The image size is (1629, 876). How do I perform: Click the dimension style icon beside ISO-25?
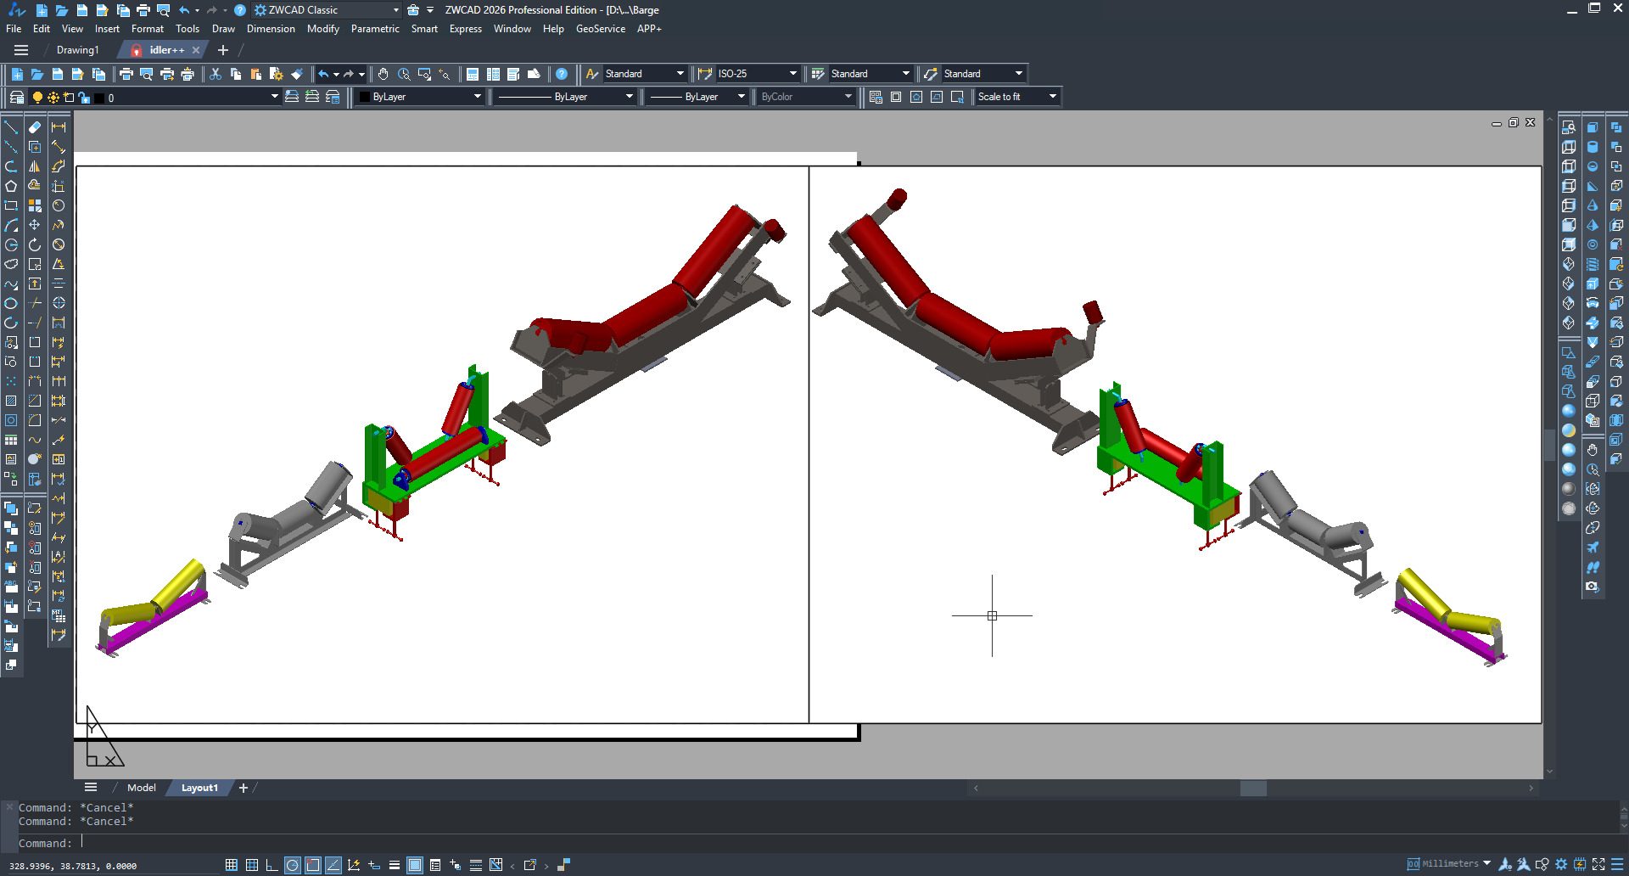(x=705, y=74)
